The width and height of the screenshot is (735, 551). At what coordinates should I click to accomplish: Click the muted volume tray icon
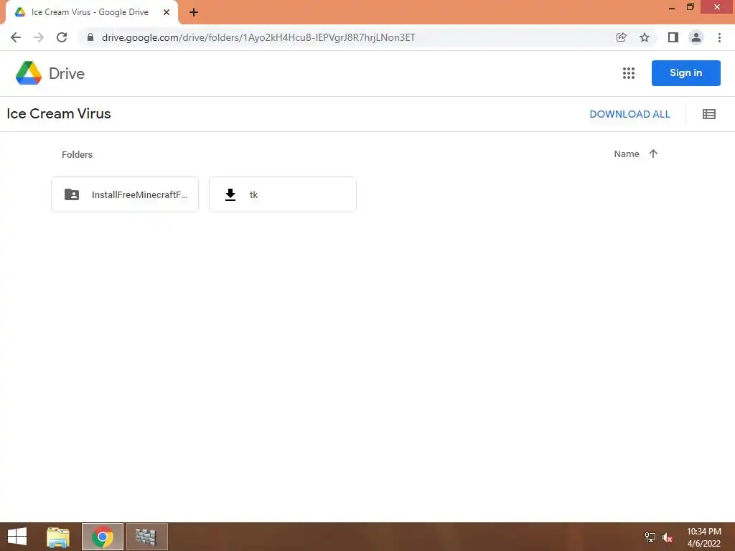pos(668,537)
